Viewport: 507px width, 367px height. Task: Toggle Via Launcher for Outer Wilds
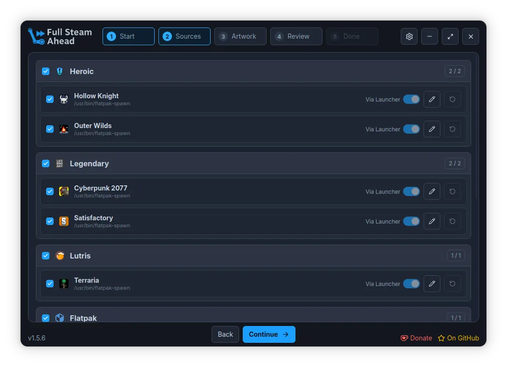(x=411, y=129)
